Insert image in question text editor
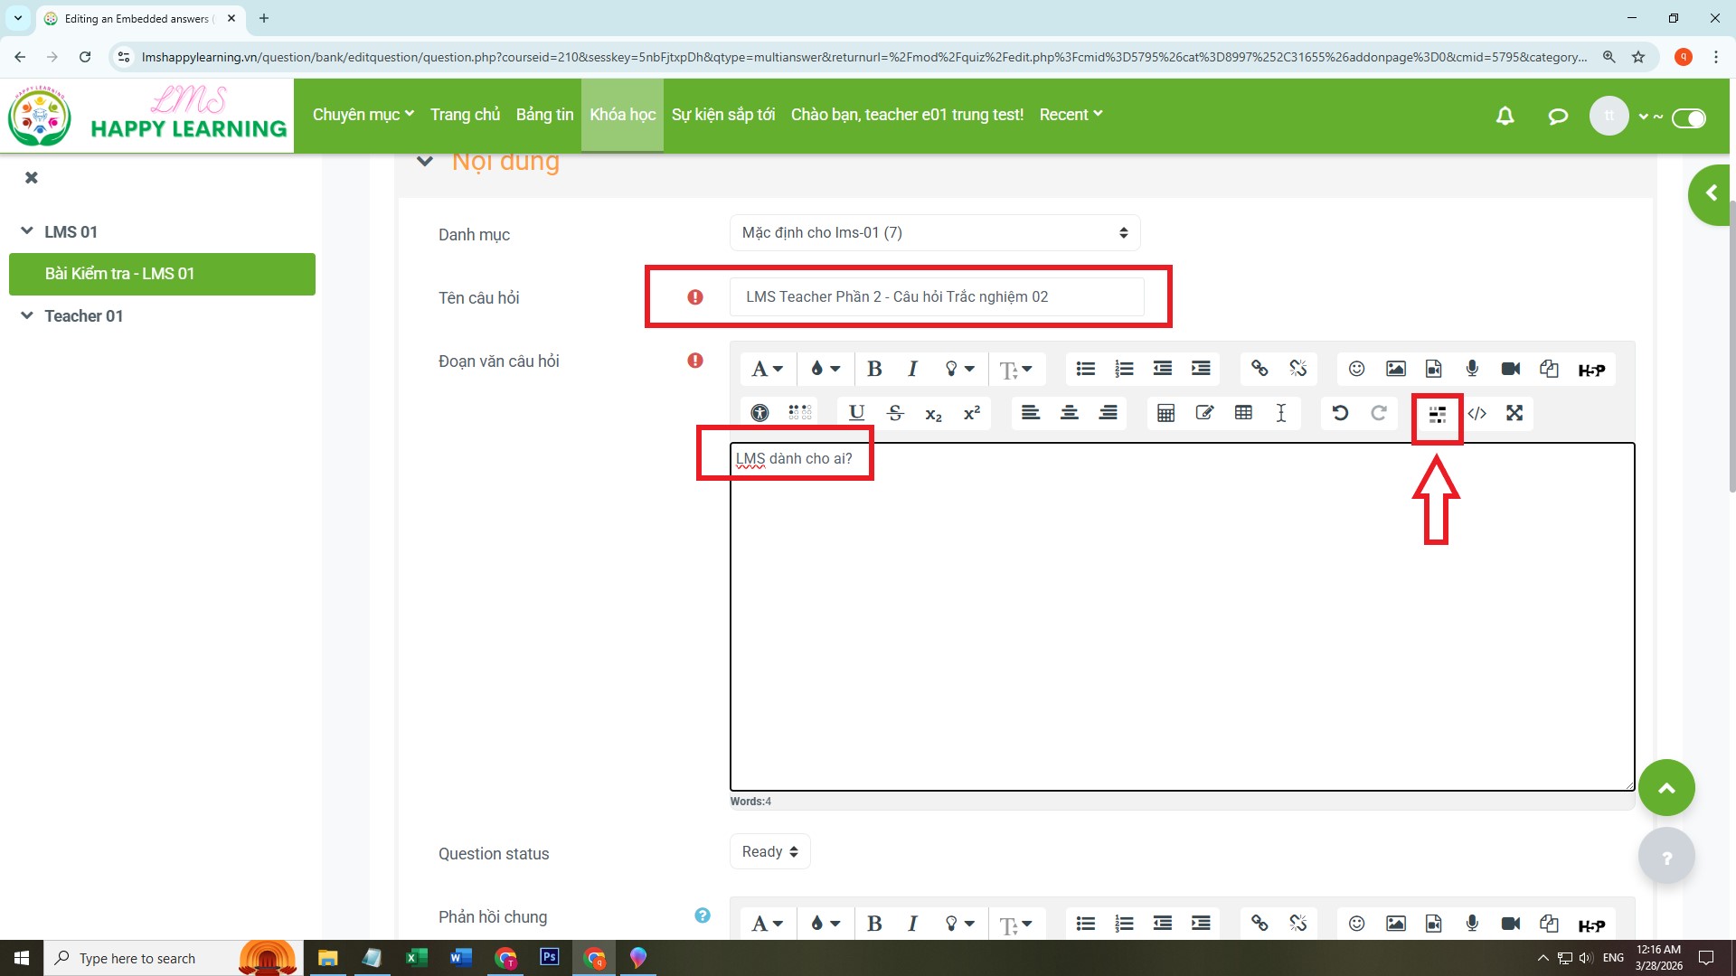Viewport: 1736px width, 976px height. tap(1395, 369)
